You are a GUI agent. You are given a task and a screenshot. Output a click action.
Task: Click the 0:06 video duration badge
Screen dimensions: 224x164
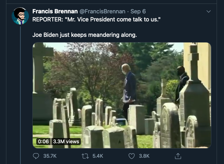point(43,142)
